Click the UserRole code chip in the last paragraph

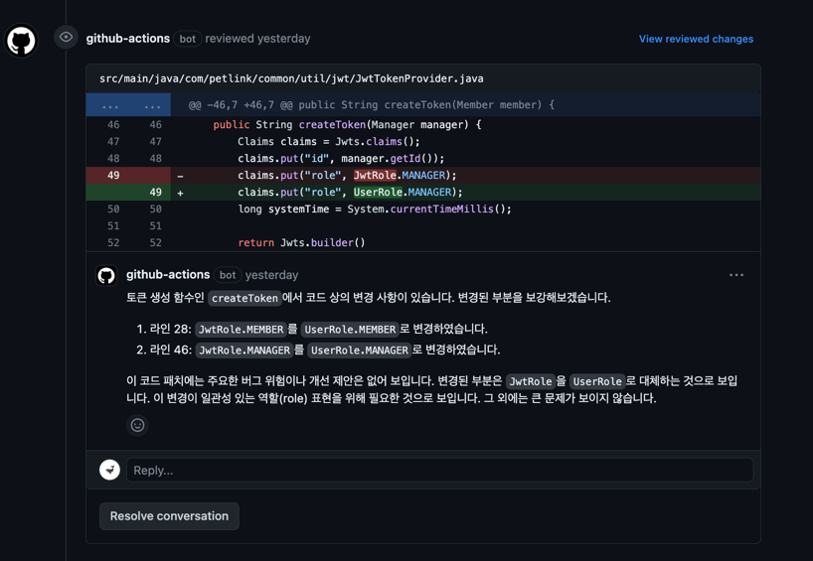[x=597, y=381]
